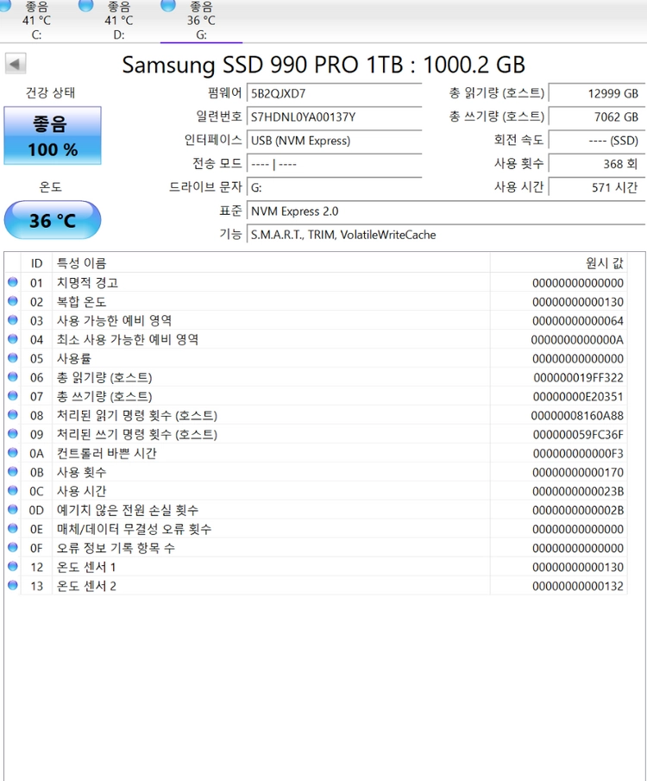Screen dimensions: 647x781
Task: Select the C: drive tab
Action: click(x=36, y=21)
